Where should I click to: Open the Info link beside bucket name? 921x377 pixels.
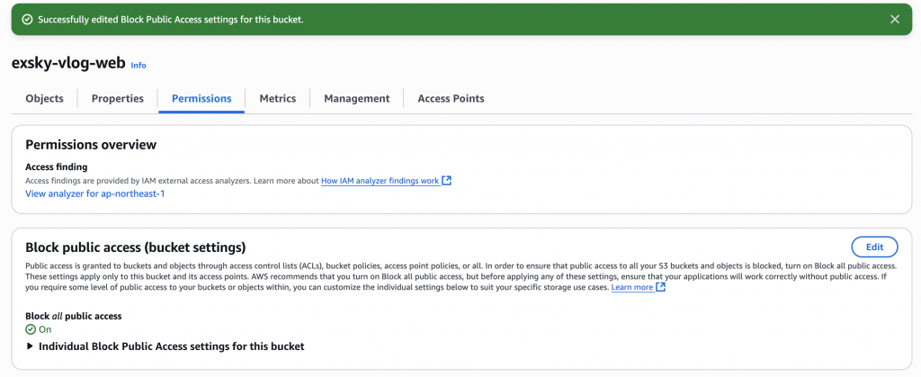[139, 66]
